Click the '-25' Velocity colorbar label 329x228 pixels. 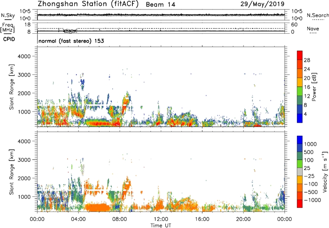(309, 176)
